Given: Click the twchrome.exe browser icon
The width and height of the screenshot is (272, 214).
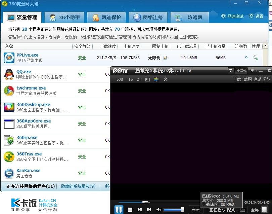Looking at the screenshot, I should coord(9,91).
